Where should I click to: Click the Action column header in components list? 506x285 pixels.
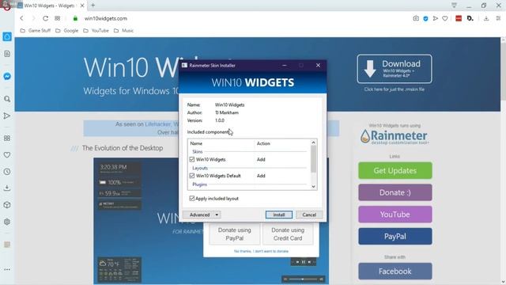point(263,143)
